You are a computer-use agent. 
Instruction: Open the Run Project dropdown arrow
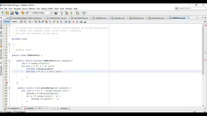(74, 13)
